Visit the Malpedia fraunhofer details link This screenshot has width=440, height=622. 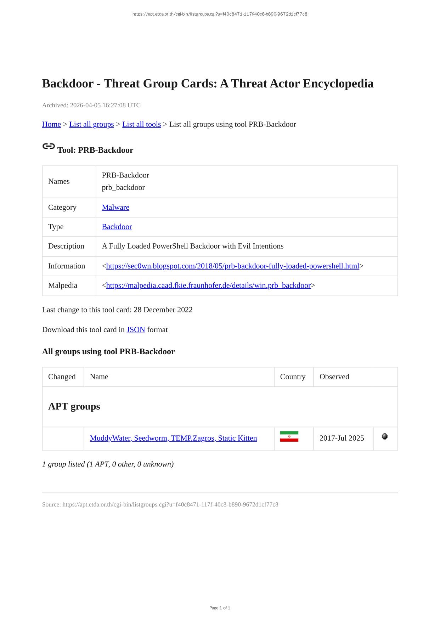[208, 285]
